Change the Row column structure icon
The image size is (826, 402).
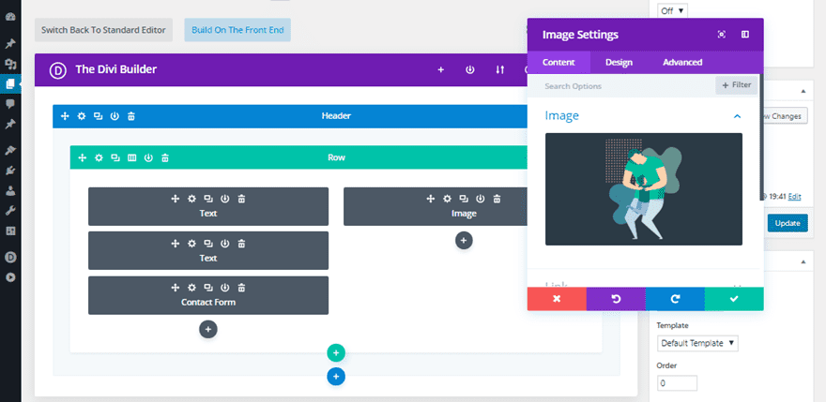click(132, 157)
